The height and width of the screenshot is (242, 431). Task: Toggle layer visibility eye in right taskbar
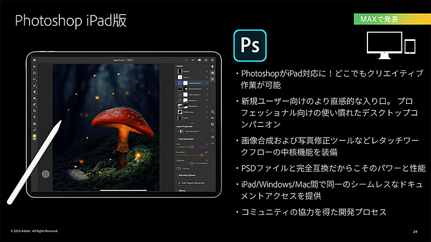[212, 118]
